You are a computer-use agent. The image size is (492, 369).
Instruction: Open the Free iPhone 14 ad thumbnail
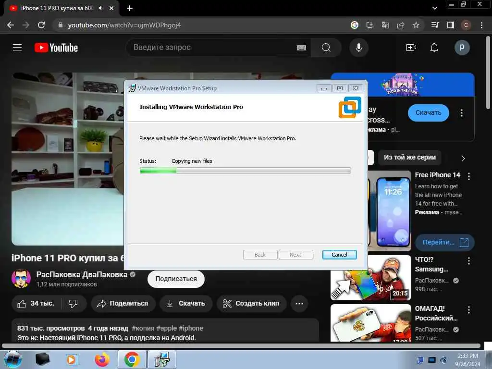389,210
